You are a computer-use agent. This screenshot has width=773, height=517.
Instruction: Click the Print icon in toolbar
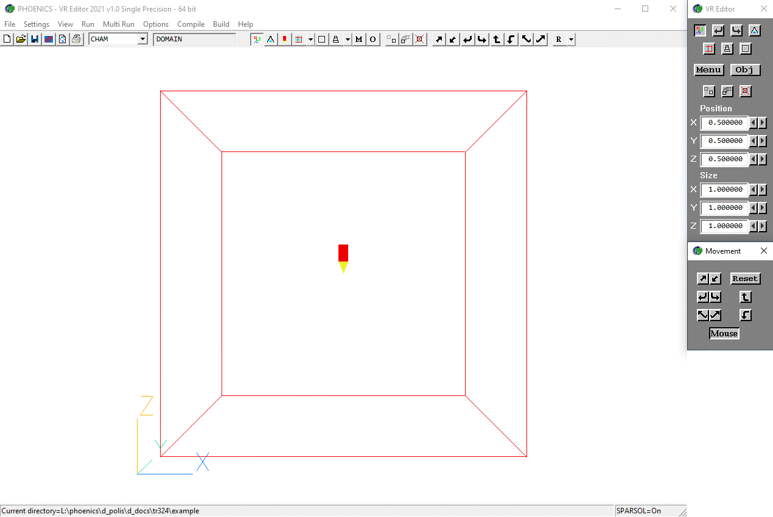pos(76,40)
